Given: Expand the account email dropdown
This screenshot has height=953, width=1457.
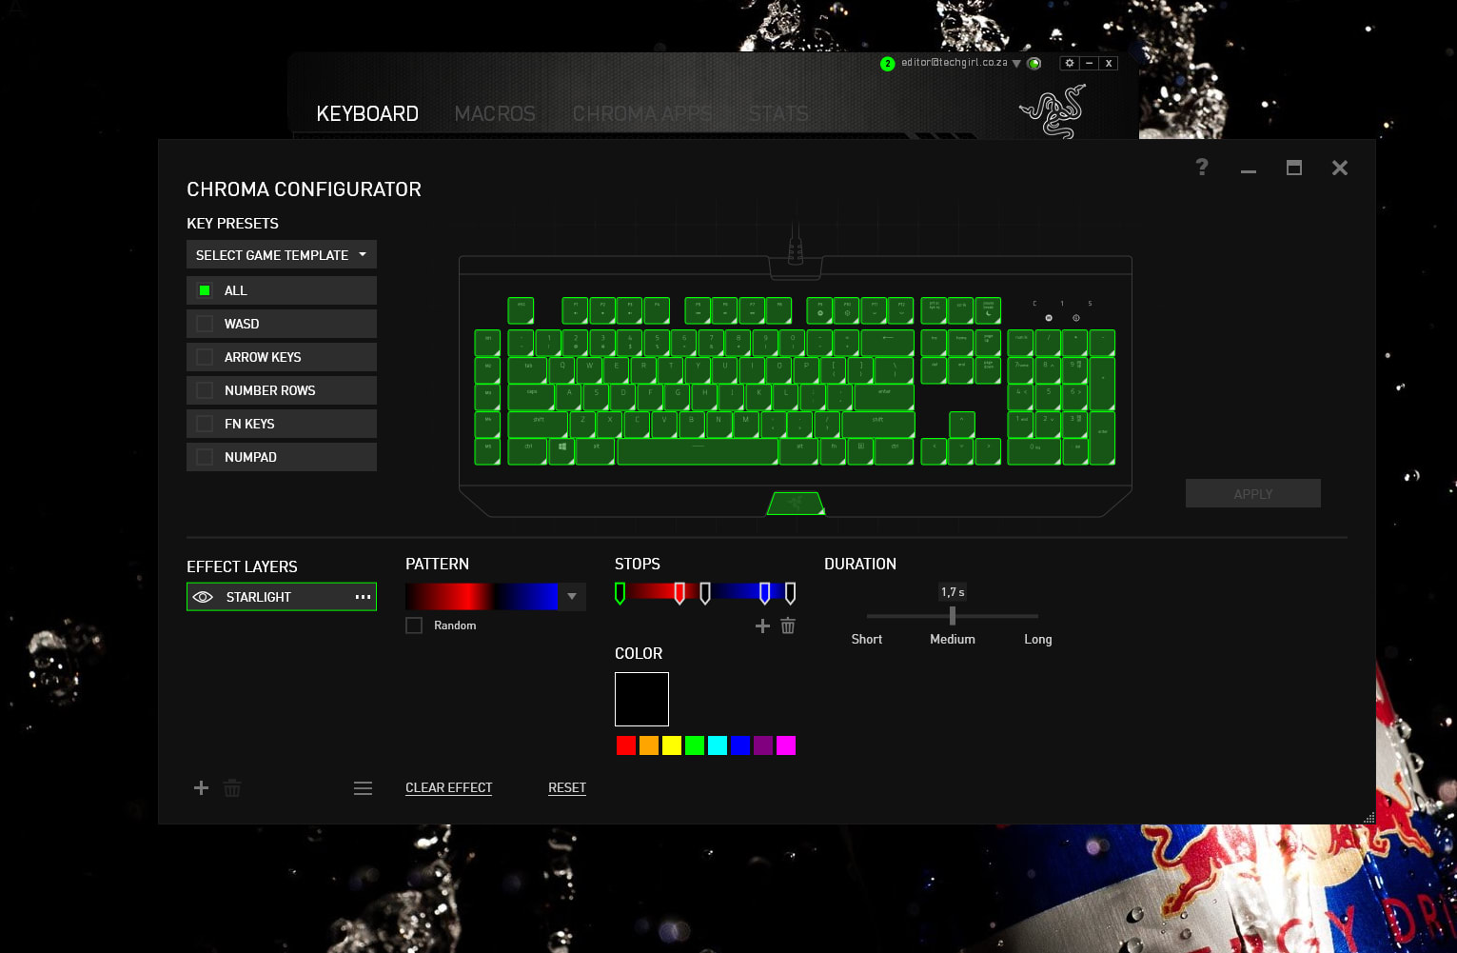Looking at the screenshot, I should click(1016, 64).
